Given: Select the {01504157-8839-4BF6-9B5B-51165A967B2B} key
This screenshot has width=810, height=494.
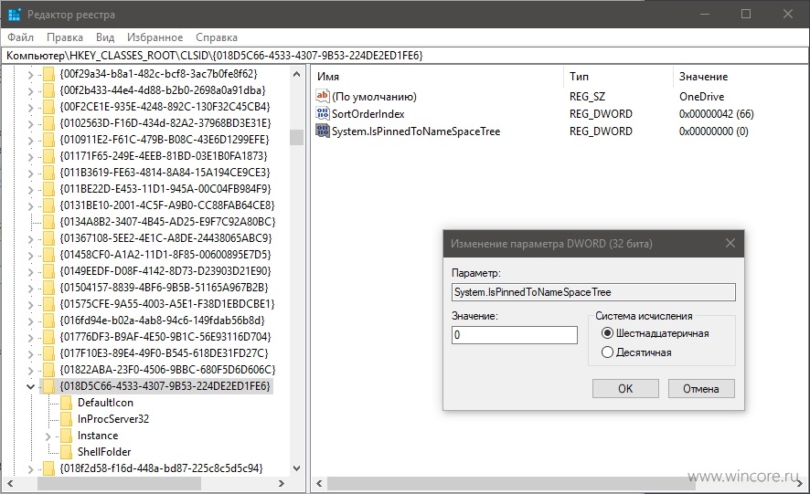Looking at the screenshot, I should [165, 288].
